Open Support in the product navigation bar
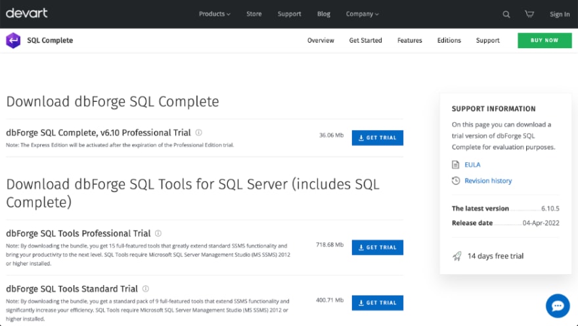This screenshot has height=326, width=578. pos(487,41)
